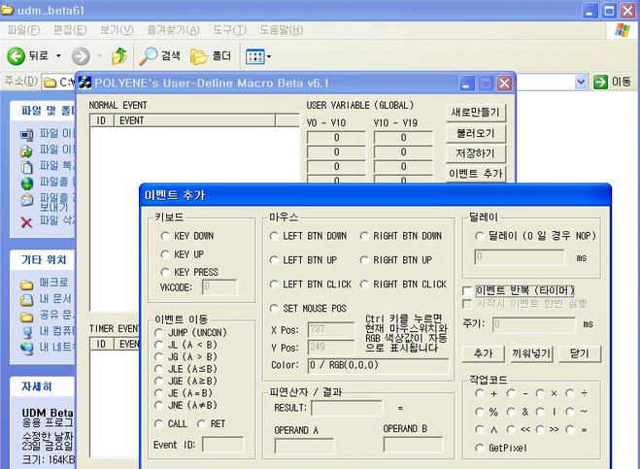Toggle Explorer folders pane (폴더)
The width and height of the screenshot is (640, 469).
(211, 56)
